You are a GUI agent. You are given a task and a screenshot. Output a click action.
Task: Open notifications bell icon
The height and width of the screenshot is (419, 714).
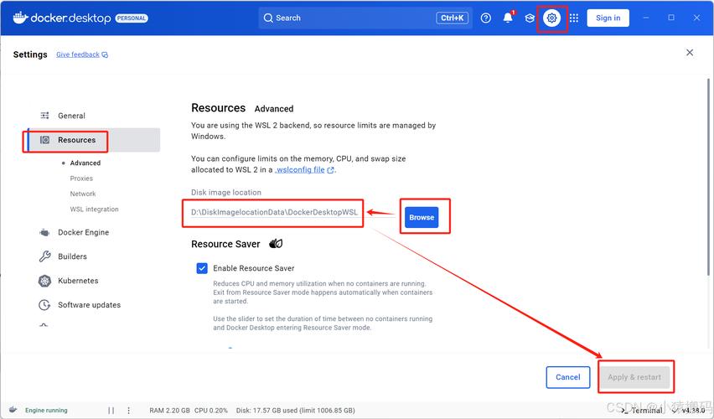point(508,18)
